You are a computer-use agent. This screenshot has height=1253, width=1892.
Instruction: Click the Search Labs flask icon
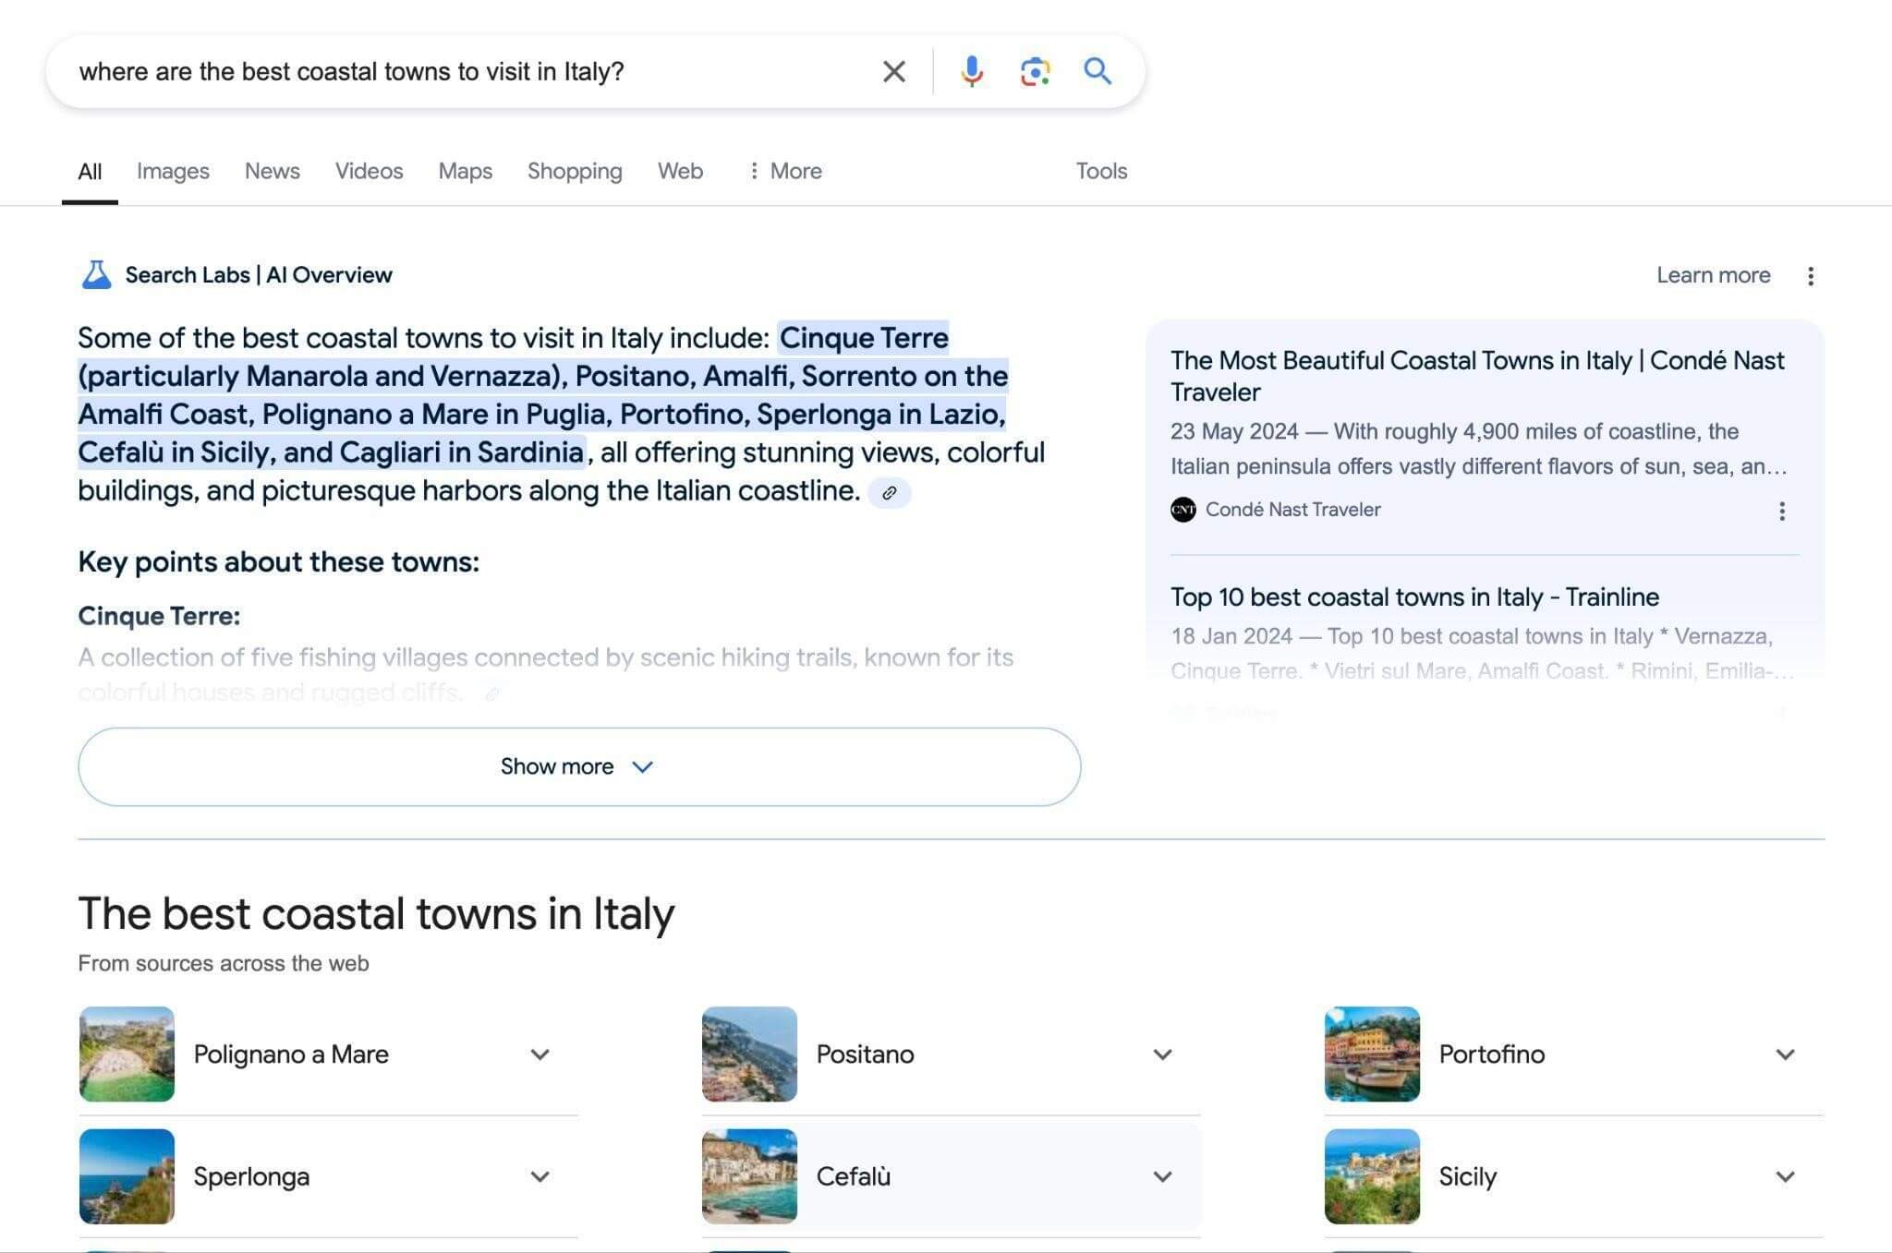(98, 273)
